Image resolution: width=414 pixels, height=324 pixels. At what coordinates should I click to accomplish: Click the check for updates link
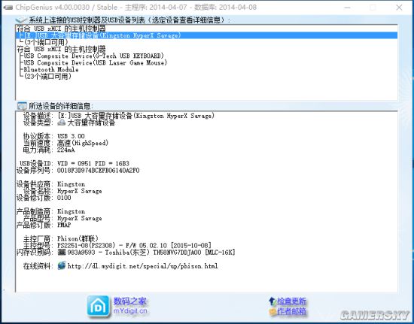pyautogui.click(x=291, y=301)
